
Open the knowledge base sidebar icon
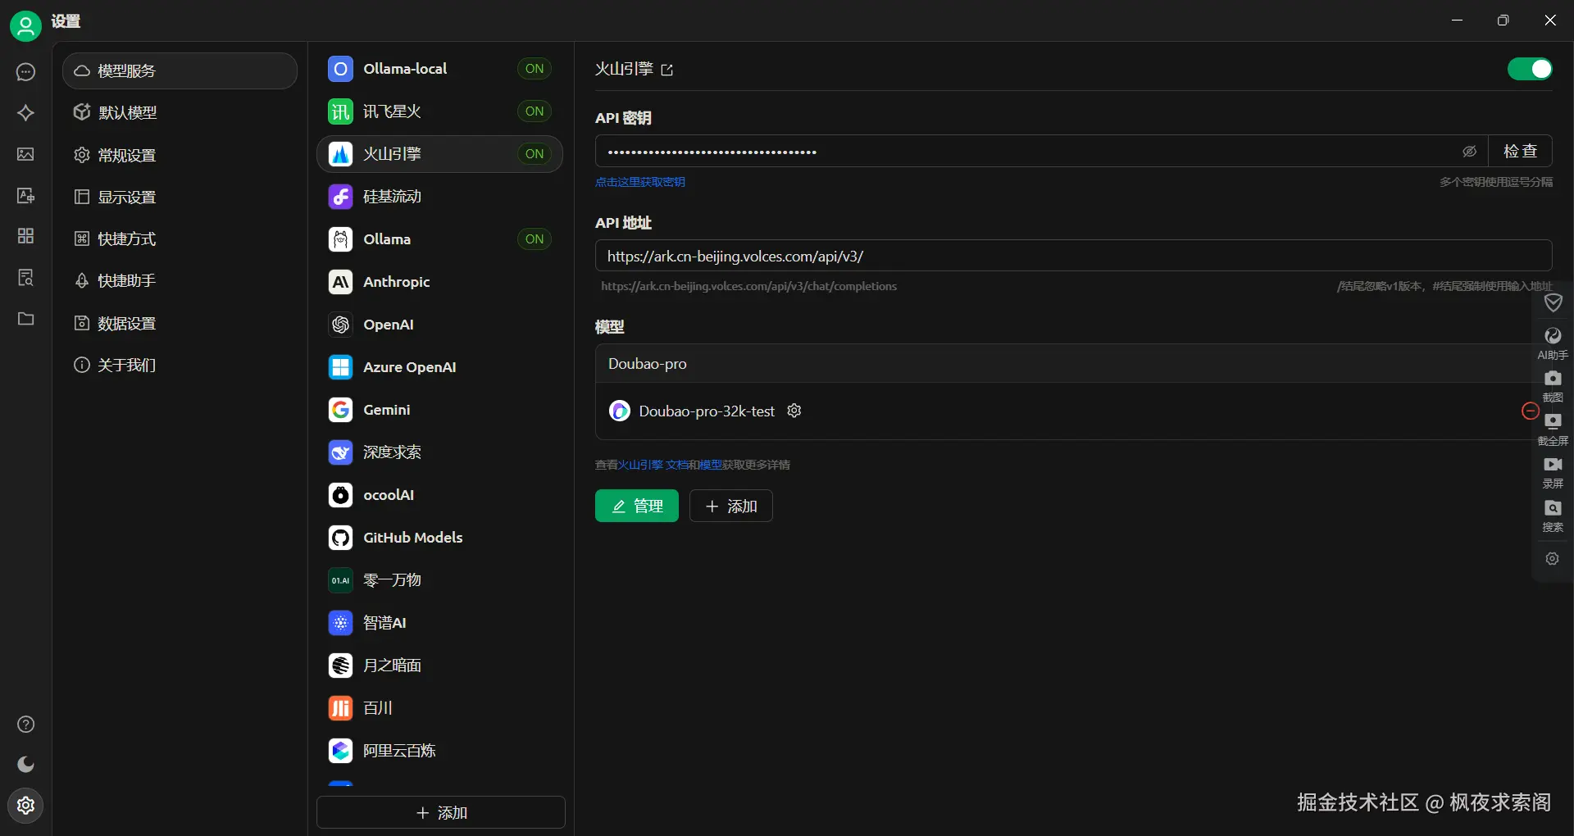point(25,277)
